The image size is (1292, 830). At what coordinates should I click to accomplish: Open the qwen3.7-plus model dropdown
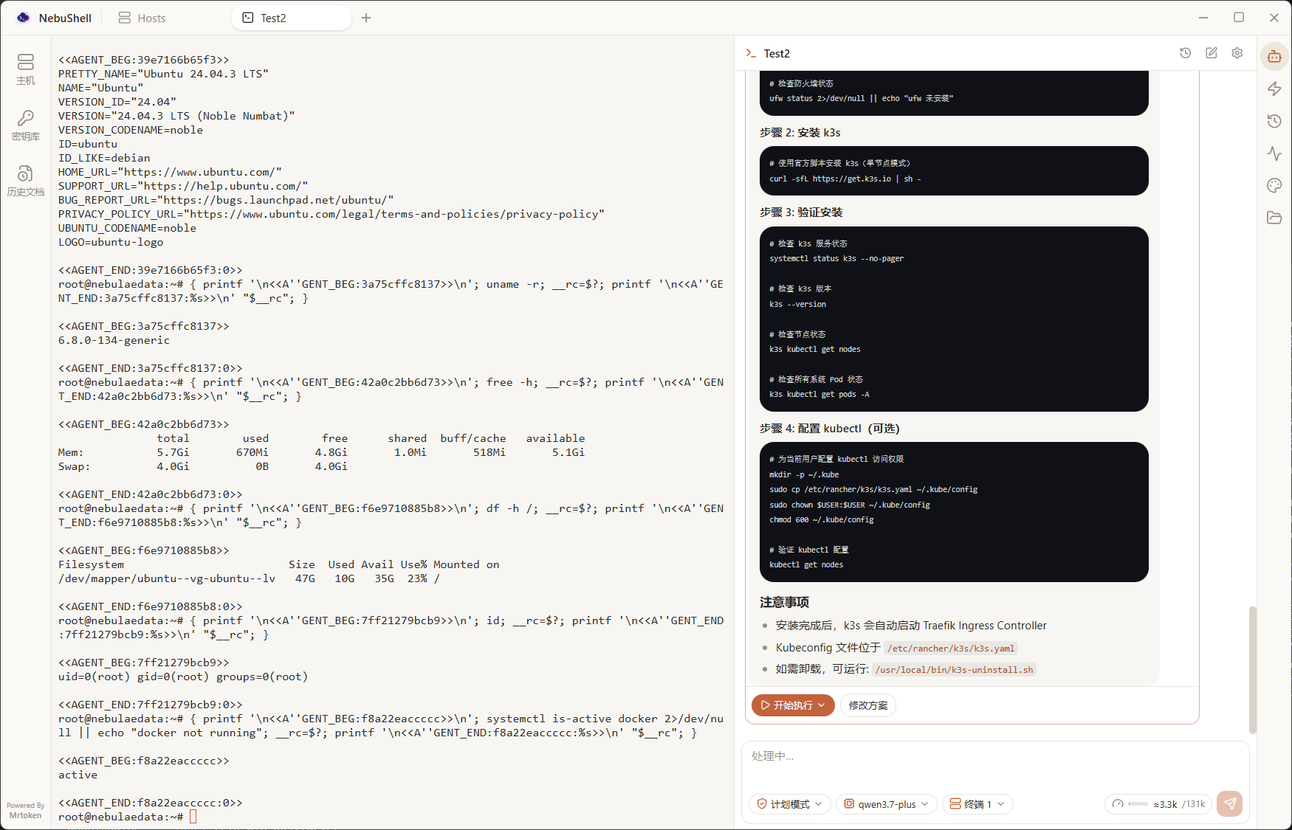tap(887, 804)
